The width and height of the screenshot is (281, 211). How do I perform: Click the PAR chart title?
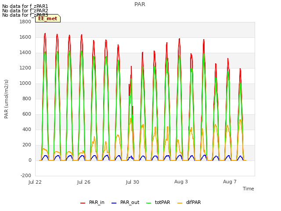pos(140,4)
